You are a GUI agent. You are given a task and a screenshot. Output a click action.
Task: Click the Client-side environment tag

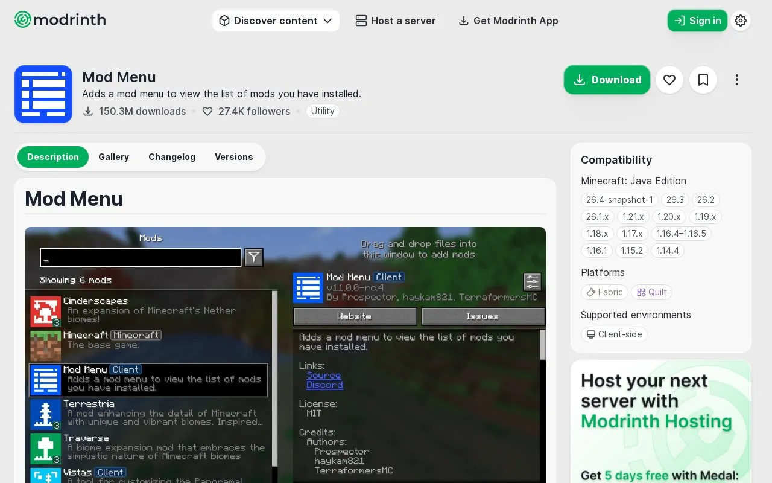tap(614, 334)
